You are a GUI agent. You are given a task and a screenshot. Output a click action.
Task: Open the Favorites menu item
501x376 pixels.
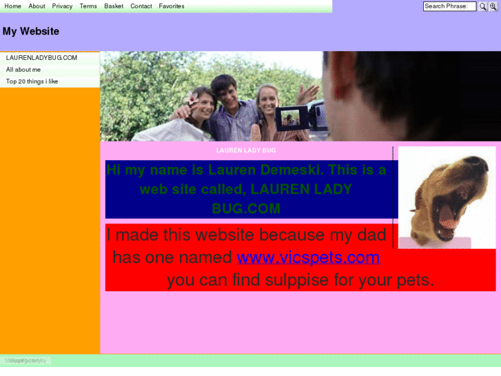172,6
